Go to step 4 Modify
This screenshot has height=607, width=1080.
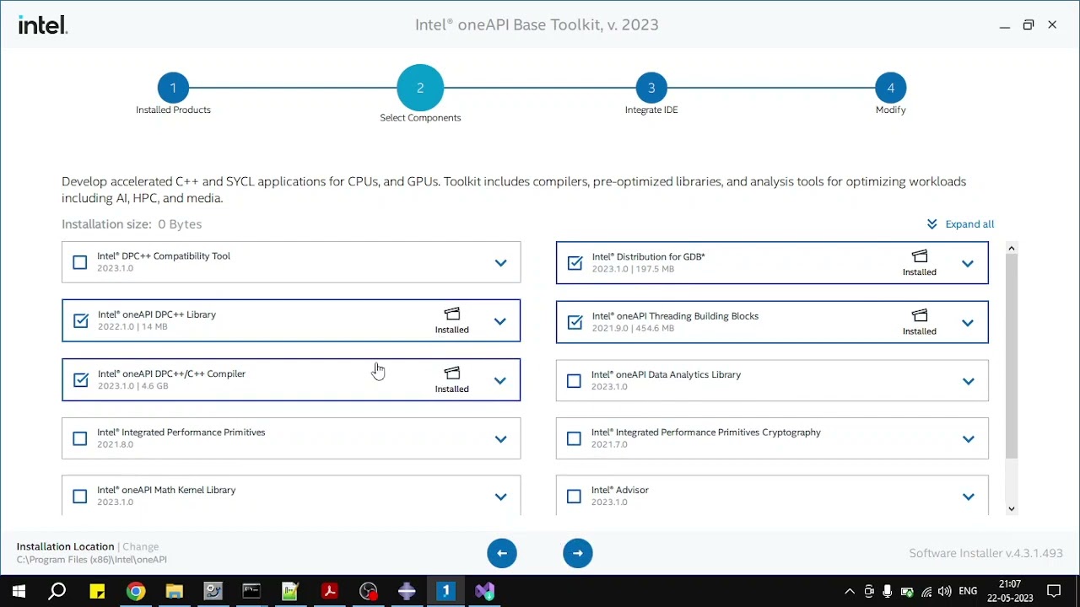point(890,88)
